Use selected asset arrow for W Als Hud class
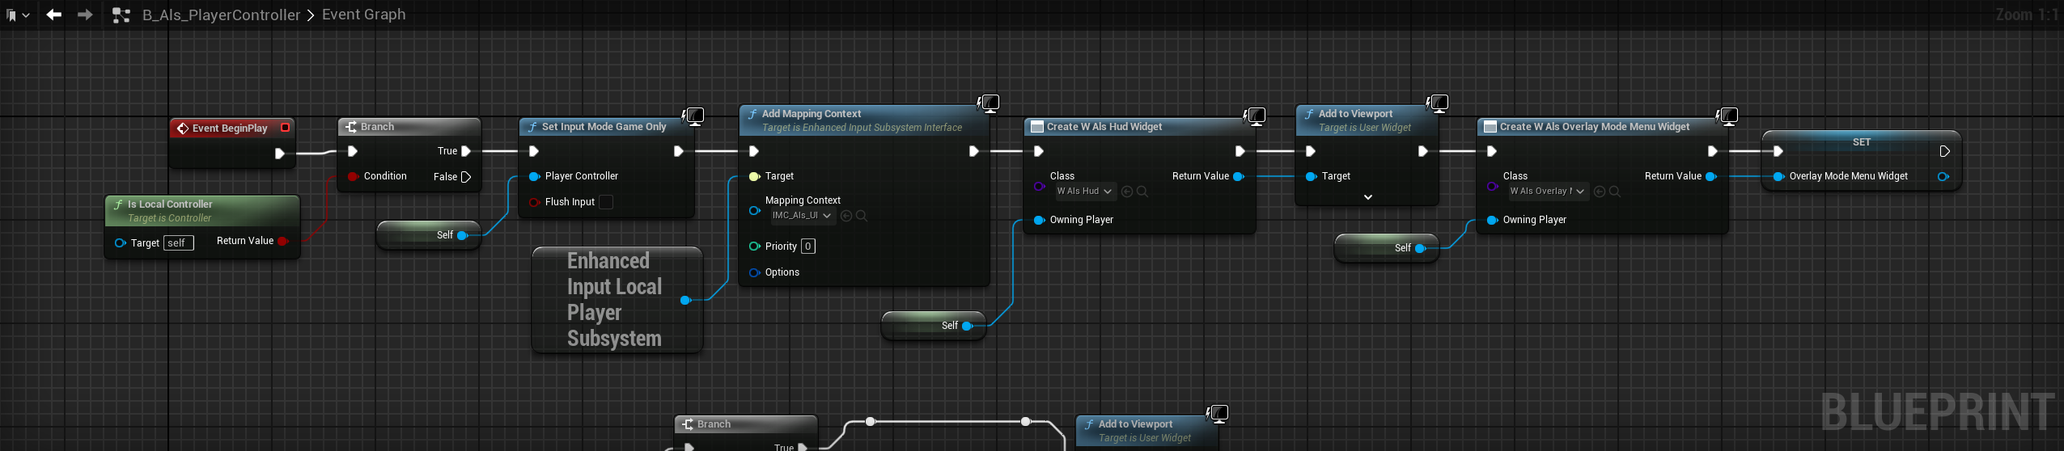 tap(1127, 192)
